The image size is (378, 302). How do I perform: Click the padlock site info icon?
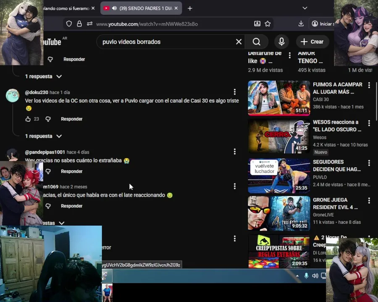[x=79, y=23]
